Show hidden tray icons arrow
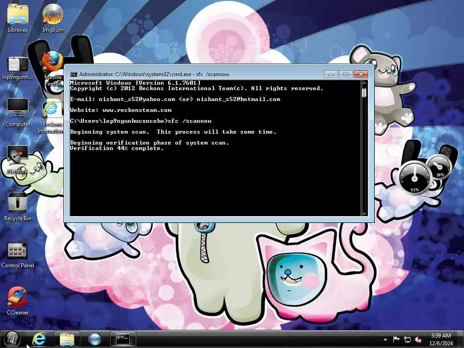The width and height of the screenshot is (464, 348). [385, 339]
